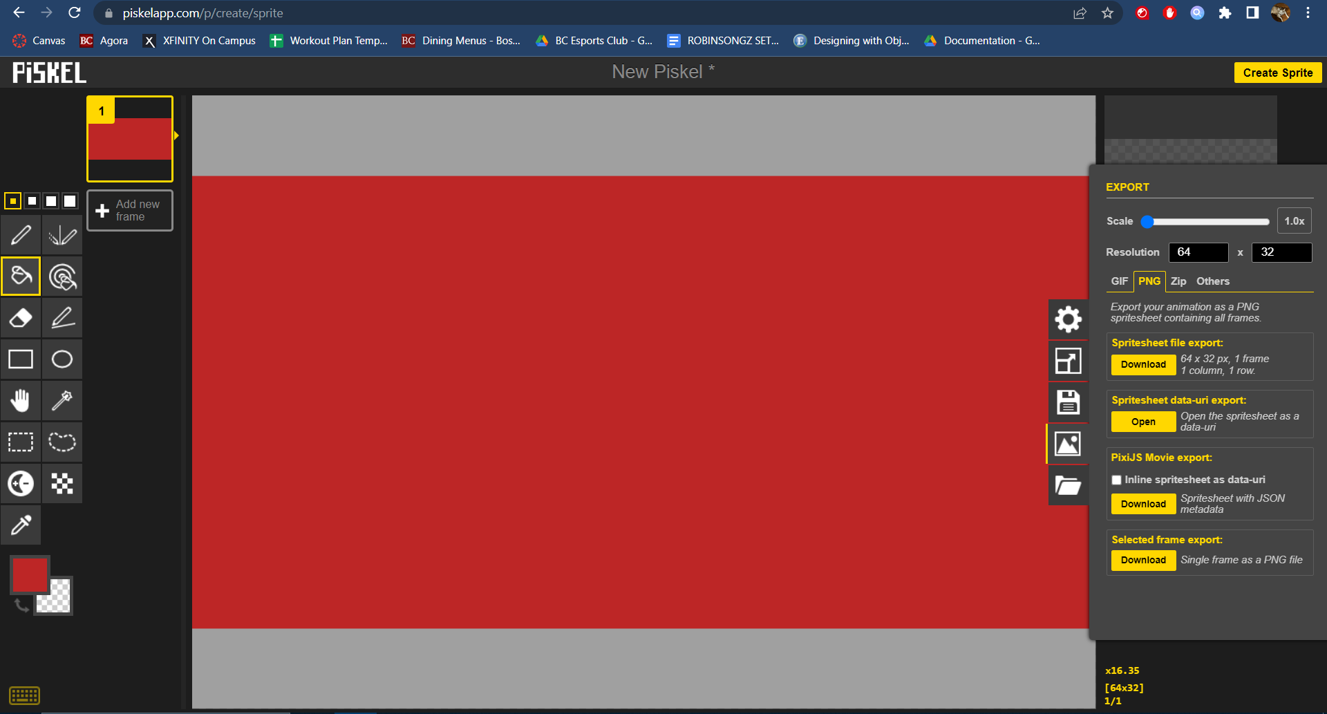
Task: Click the Resolution width field showing 64
Action: tap(1198, 252)
